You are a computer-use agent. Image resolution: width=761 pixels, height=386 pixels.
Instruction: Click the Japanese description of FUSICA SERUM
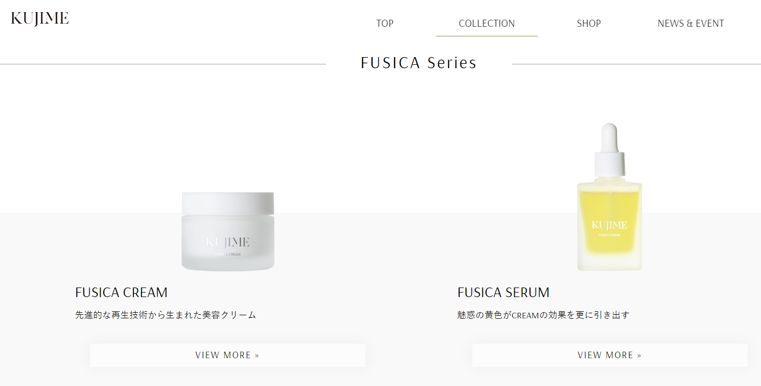click(x=544, y=315)
